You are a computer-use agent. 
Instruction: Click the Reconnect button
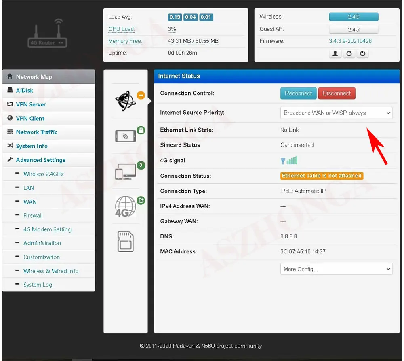click(x=299, y=93)
